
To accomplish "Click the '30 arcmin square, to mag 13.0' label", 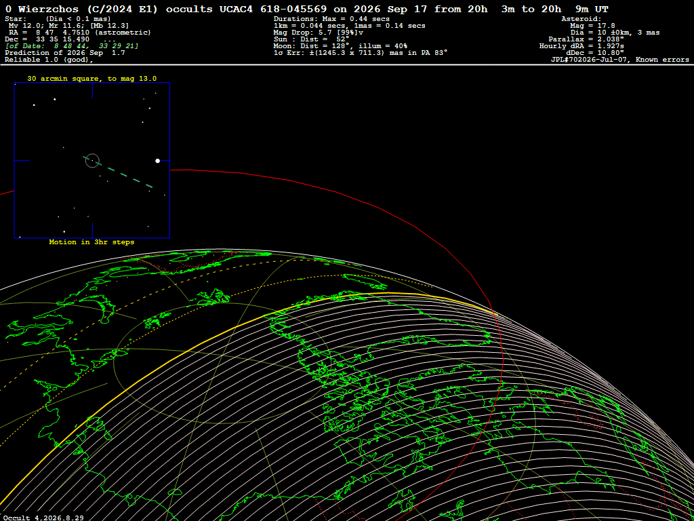I will pos(92,79).
